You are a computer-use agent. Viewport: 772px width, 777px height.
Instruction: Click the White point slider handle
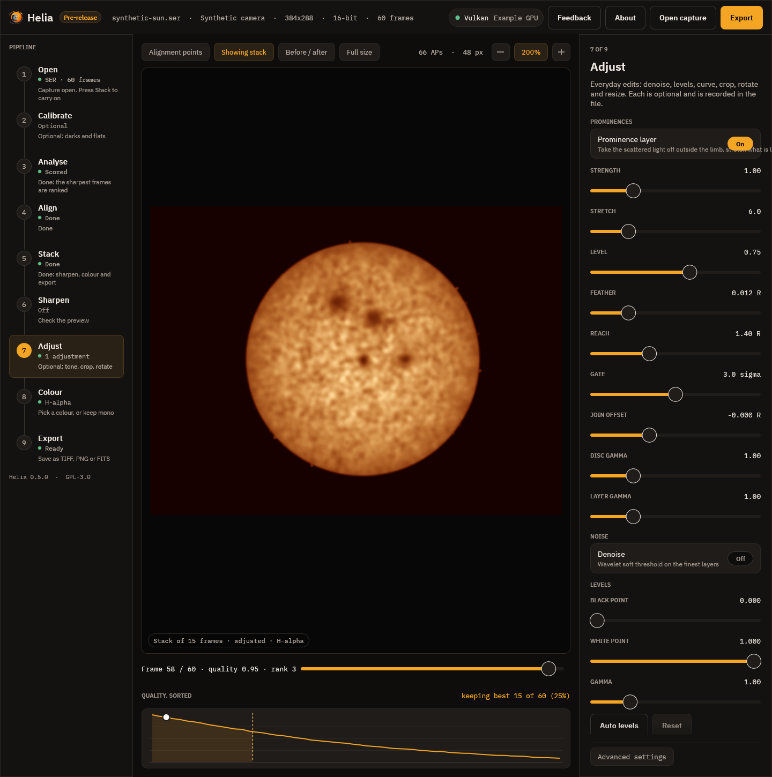[754, 661]
